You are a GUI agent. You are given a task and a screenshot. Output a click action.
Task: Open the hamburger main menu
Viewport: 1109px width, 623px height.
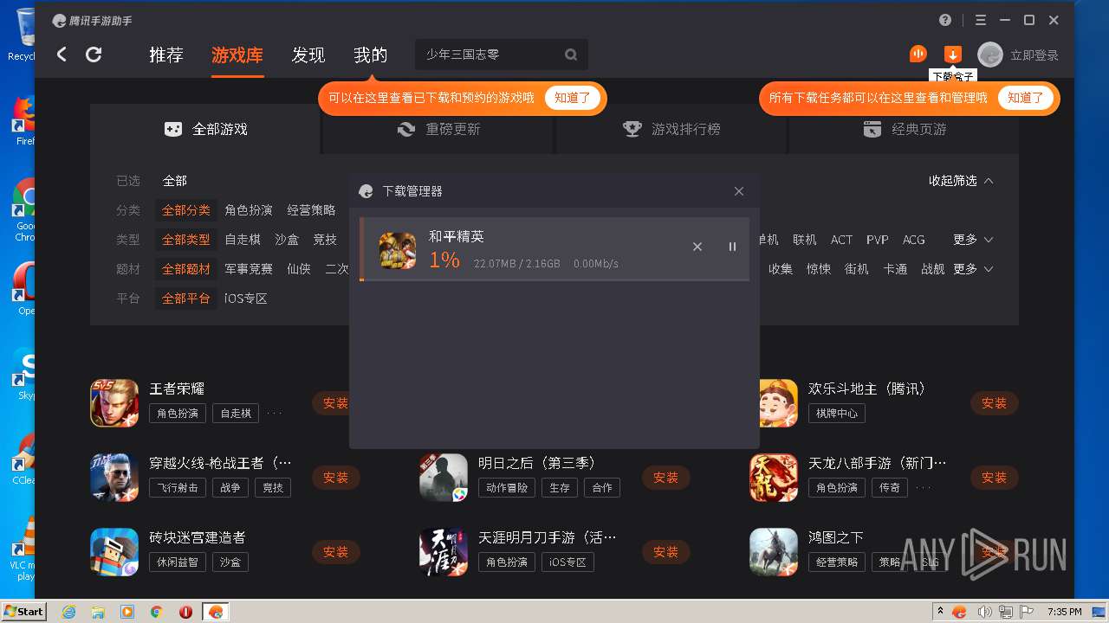coord(981,20)
